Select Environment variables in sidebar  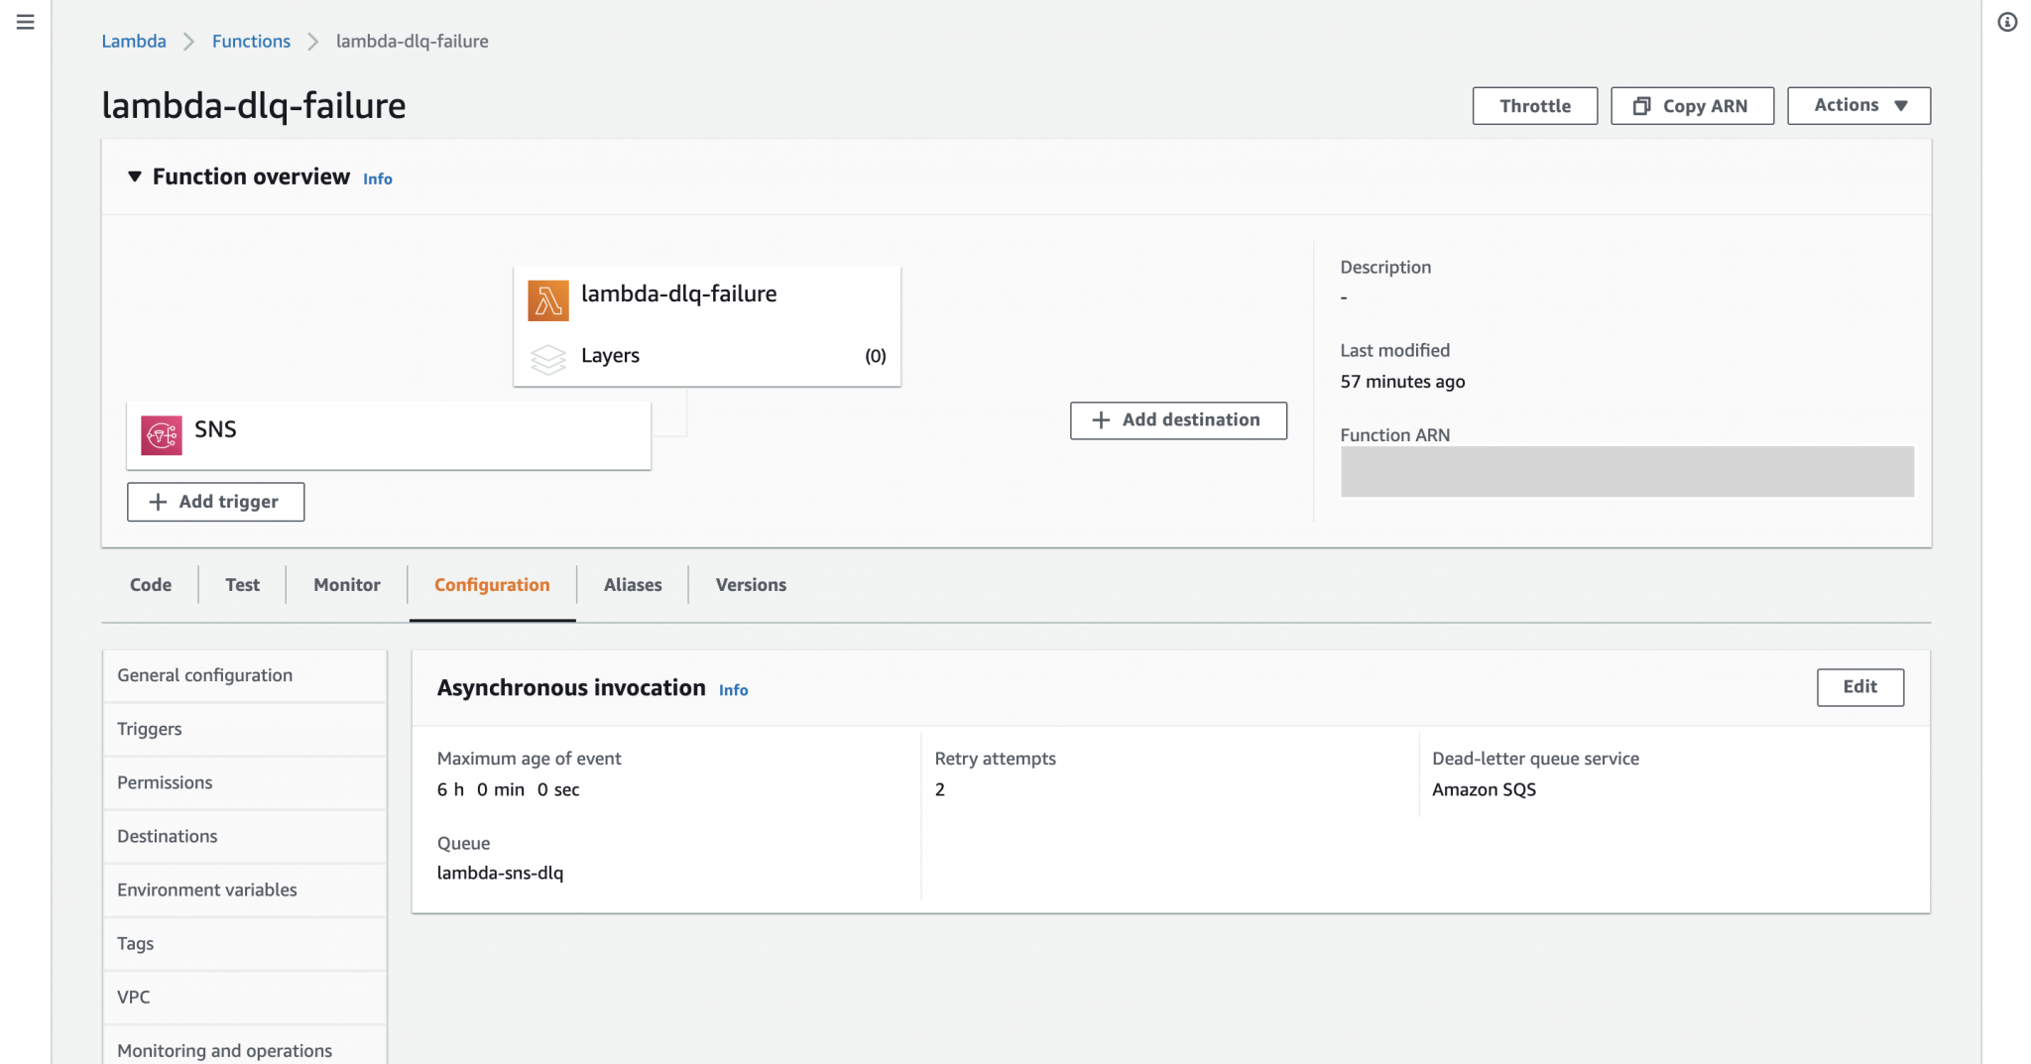[207, 889]
